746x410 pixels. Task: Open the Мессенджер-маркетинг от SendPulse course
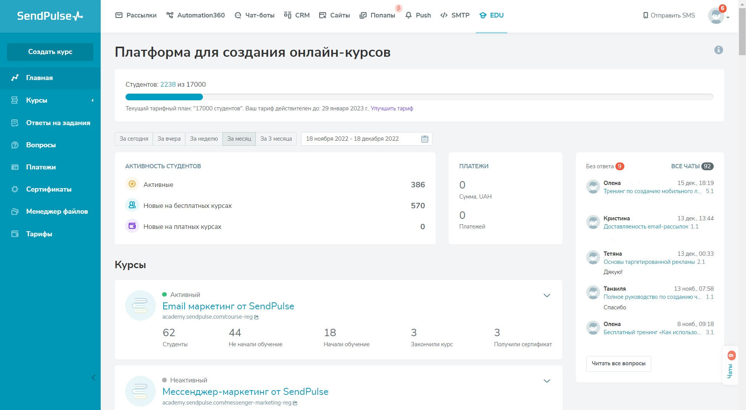pyautogui.click(x=245, y=392)
